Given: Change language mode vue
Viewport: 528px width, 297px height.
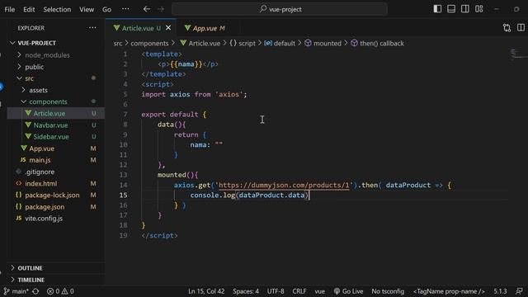Looking at the screenshot, I should (x=319, y=291).
